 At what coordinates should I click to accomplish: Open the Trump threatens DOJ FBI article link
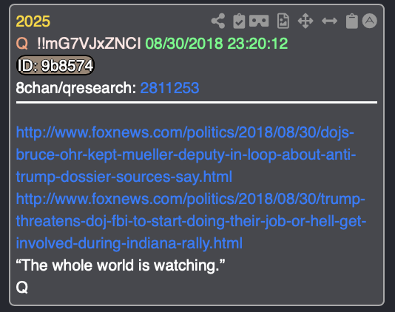[x=191, y=221]
